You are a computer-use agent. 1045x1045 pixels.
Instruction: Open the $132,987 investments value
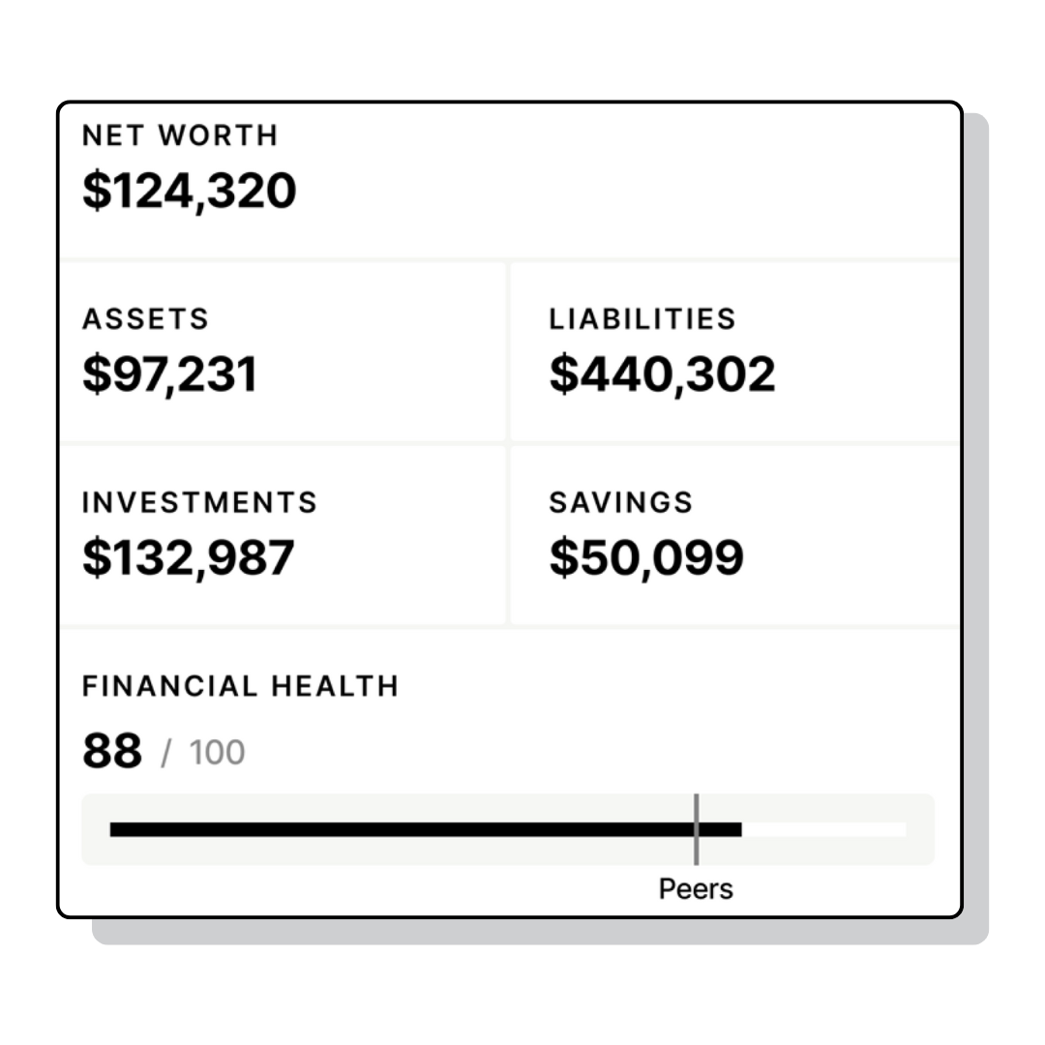pyautogui.click(x=189, y=558)
